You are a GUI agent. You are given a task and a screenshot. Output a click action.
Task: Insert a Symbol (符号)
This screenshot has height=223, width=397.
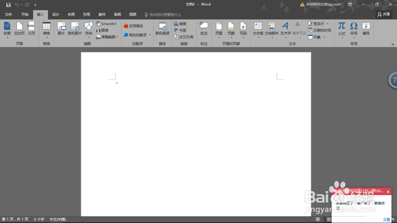(354, 30)
